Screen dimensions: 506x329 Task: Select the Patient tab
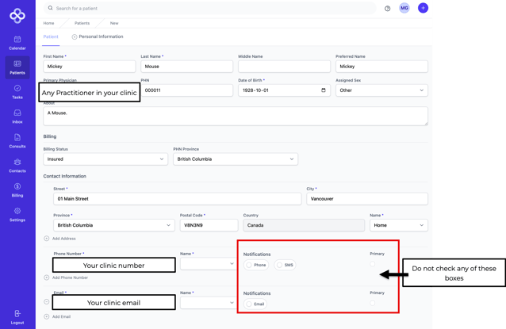(51, 36)
